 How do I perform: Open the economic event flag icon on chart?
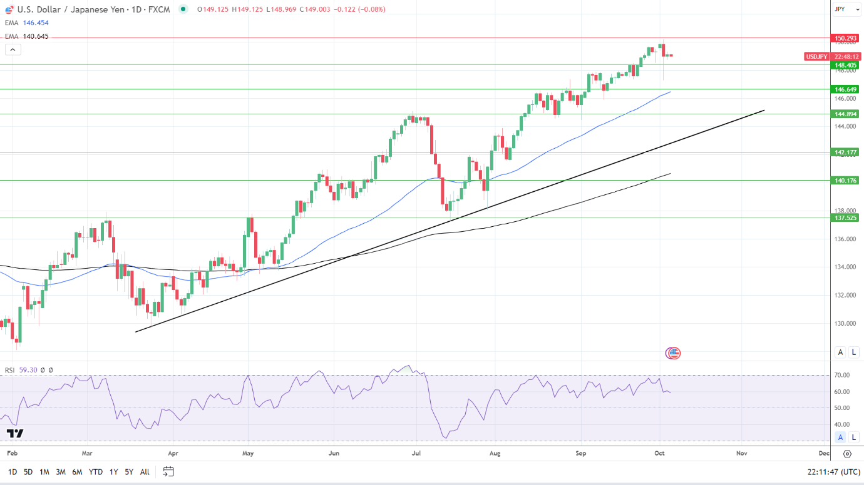(673, 353)
